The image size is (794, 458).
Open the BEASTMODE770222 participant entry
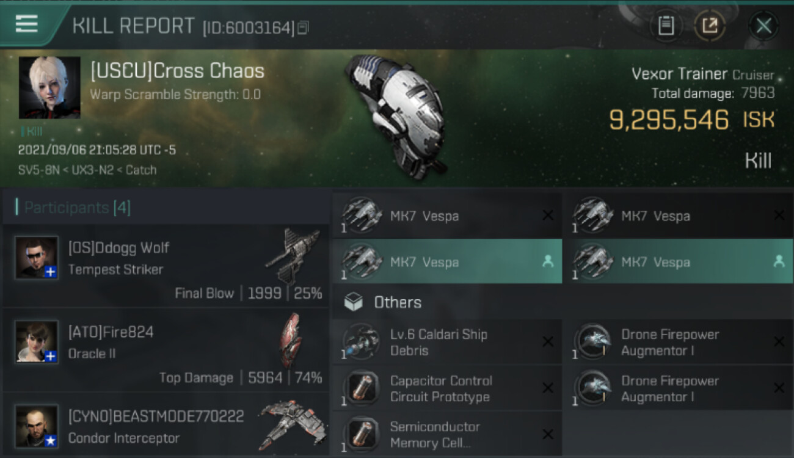165,426
